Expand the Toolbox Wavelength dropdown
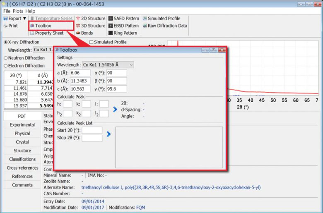 131,65
